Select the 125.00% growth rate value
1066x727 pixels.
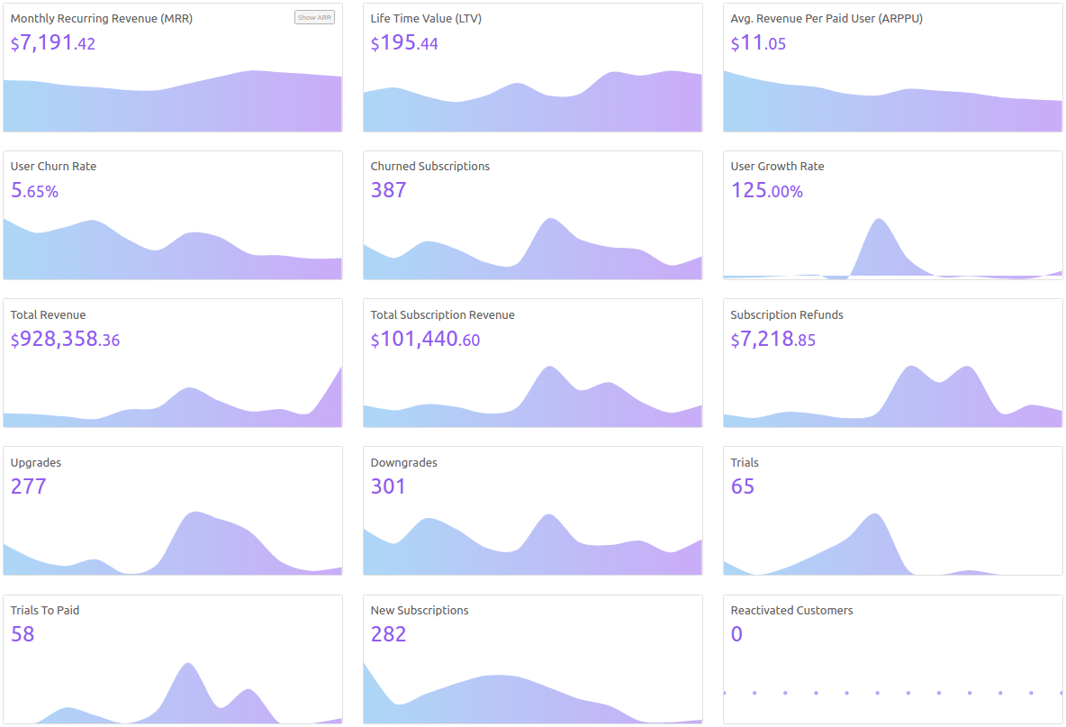coord(767,190)
